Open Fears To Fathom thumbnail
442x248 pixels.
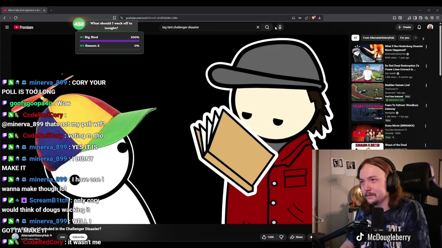[367, 112]
